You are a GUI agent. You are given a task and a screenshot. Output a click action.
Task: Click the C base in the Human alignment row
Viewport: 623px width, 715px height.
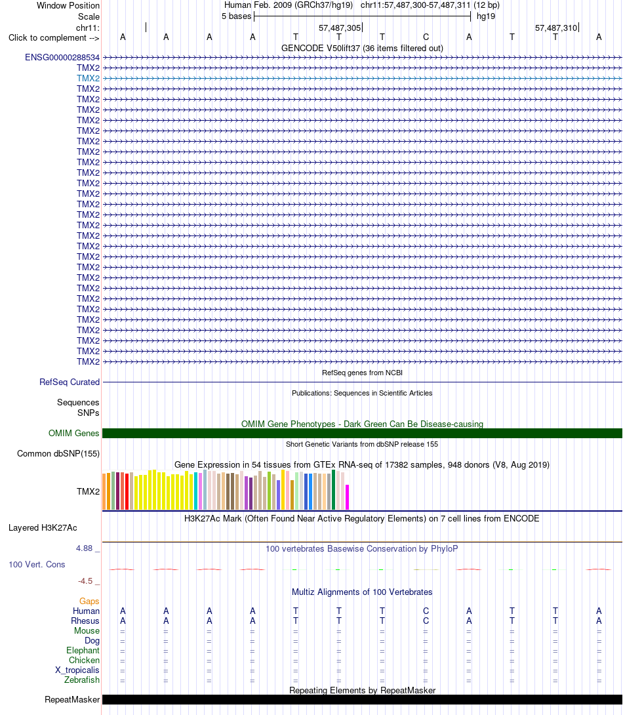coord(426,611)
